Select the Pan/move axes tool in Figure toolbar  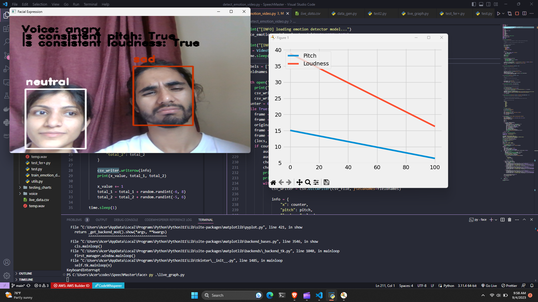click(x=299, y=182)
